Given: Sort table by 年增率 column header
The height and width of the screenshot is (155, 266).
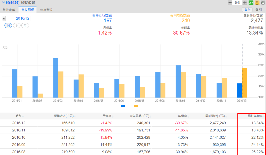Looking at the screenshot, I should (x=184, y=116).
